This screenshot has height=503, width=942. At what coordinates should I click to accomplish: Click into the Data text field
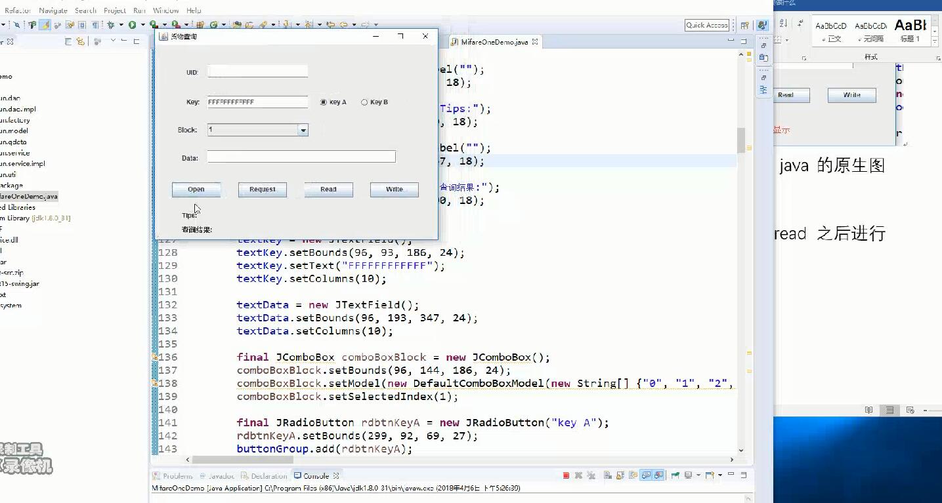301,157
